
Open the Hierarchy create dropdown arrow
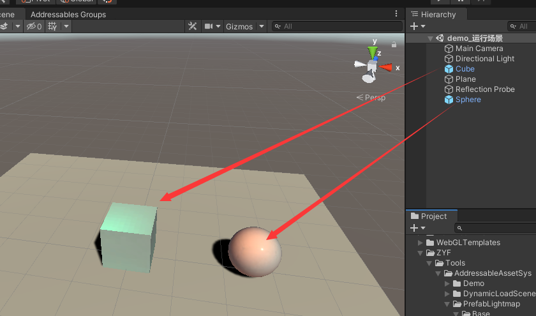coord(423,26)
